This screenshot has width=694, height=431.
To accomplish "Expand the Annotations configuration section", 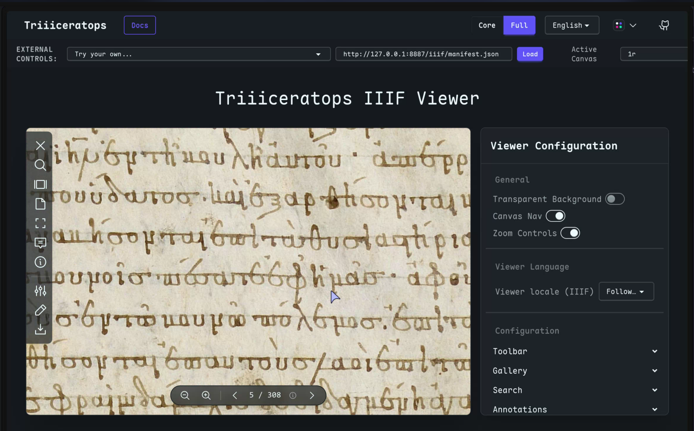I will (x=575, y=409).
